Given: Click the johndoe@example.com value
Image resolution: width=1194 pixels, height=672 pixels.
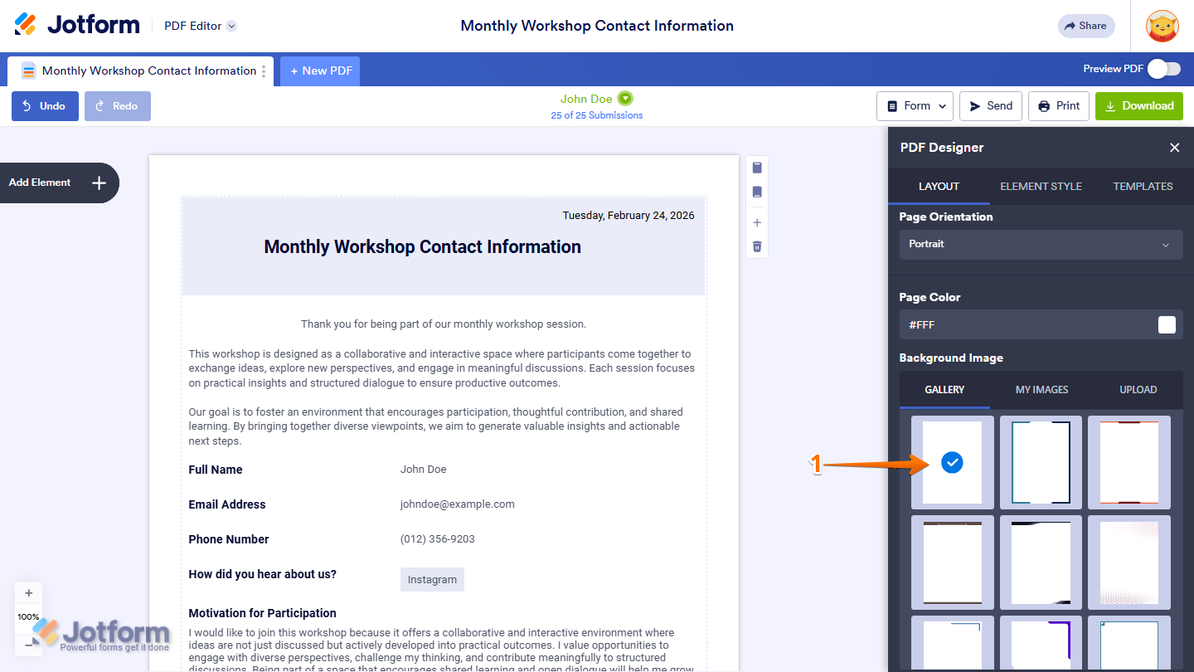Looking at the screenshot, I should pos(458,504).
